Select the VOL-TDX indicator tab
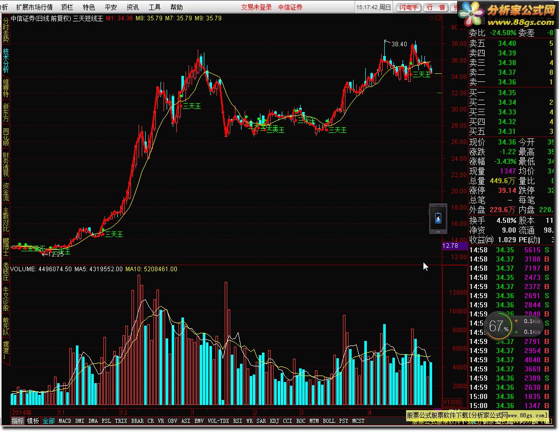The height and width of the screenshot is (432, 560). point(218,421)
